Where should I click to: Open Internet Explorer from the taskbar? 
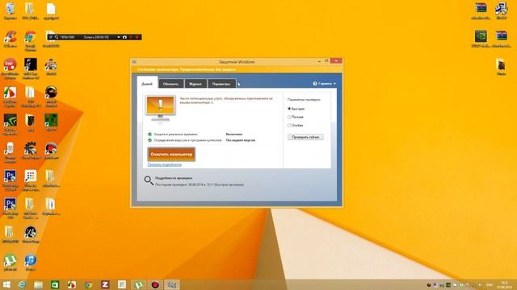point(22,284)
